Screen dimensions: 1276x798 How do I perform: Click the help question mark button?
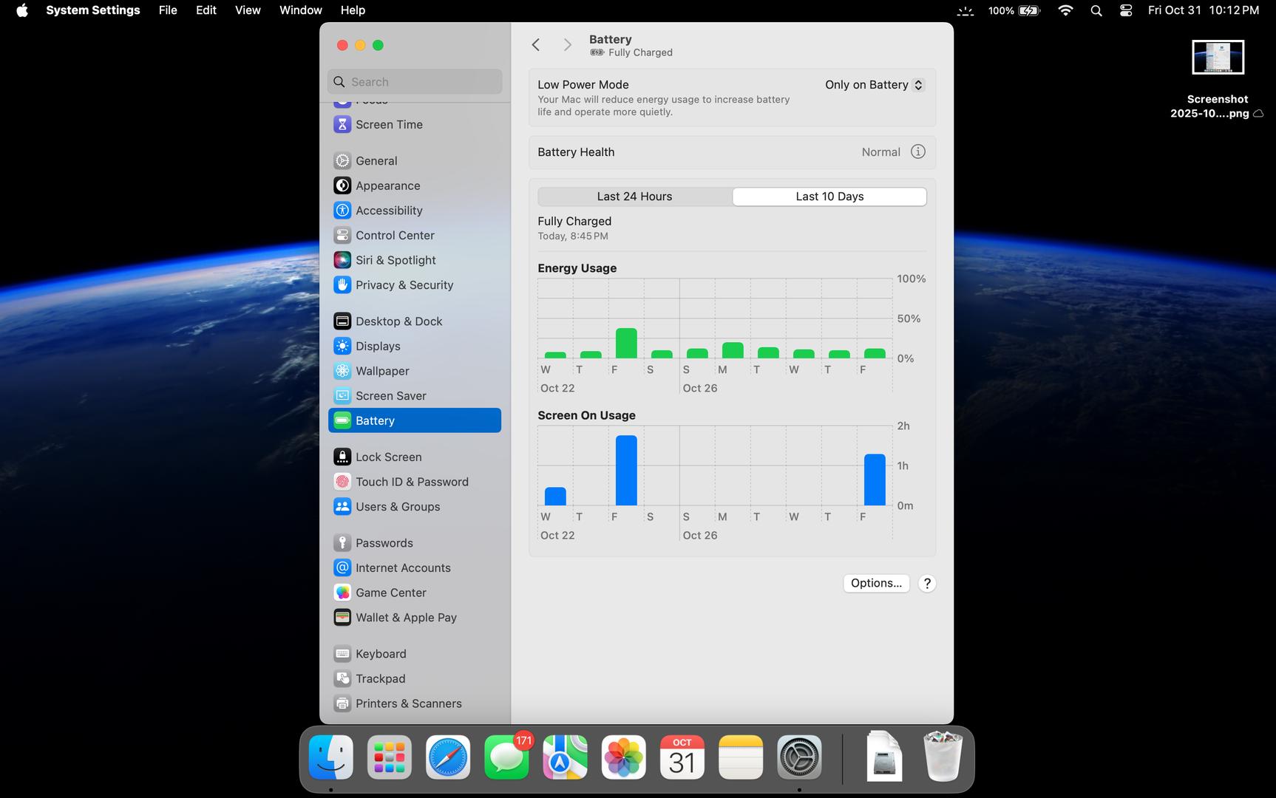point(926,584)
